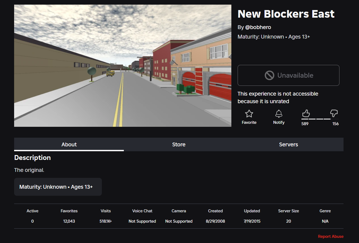Image resolution: width=359 pixels, height=243 pixels.
Task: Click the Unavailable button
Action: pos(288,75)
